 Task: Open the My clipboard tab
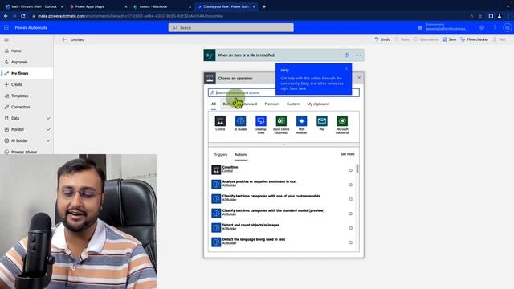tap(318, 104)
